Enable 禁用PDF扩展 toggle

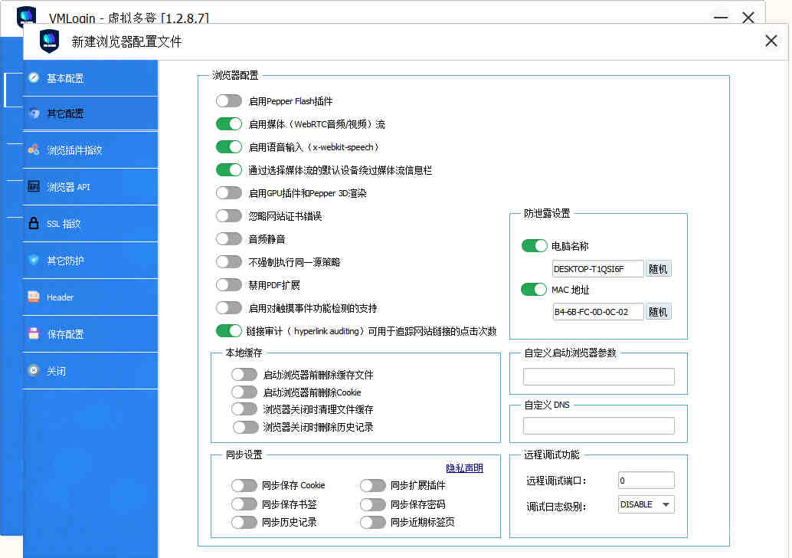click(229, 285)
